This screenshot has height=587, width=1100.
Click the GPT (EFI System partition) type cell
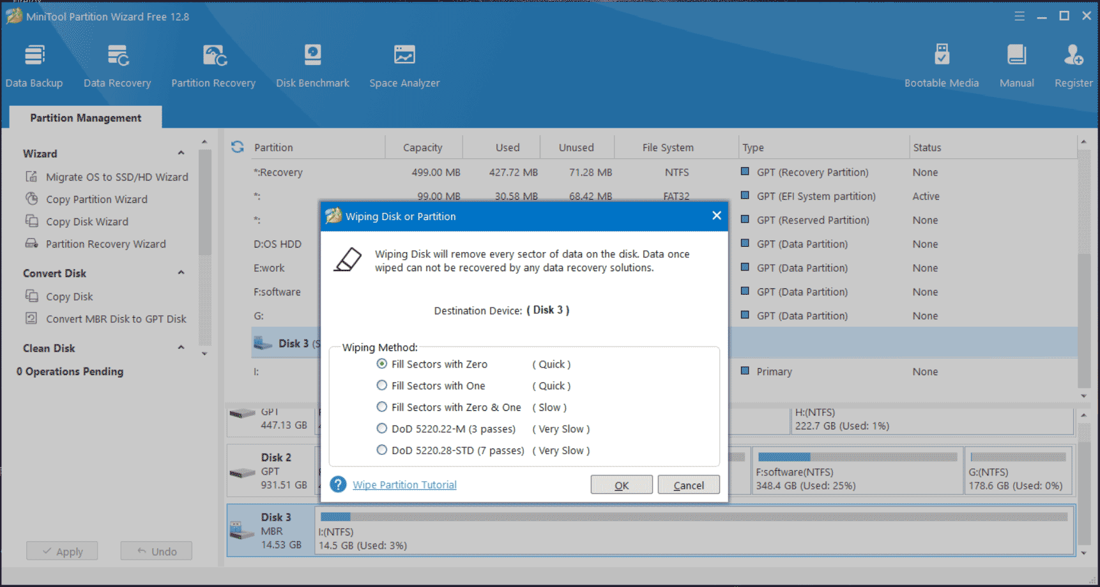point(816,196)
